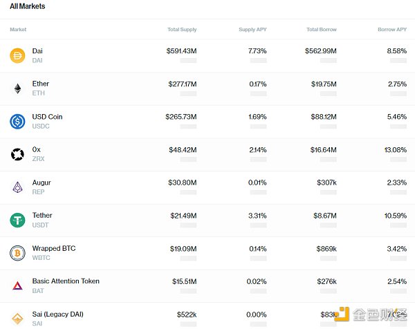Sort by Supply APY column header
This screenshot has width=415, height=329.
pos(254,30)
